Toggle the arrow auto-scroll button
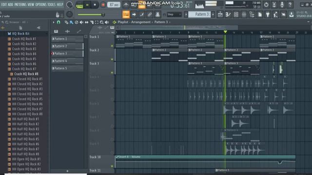Viewport: 312px width, 175px height. pos(134,14)
